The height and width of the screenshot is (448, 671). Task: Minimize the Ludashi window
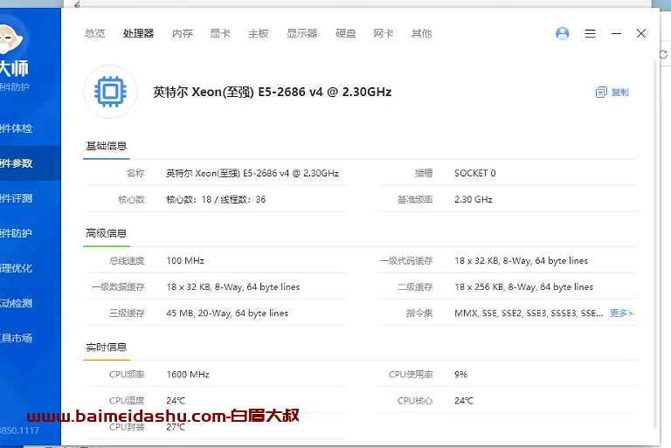616,33
